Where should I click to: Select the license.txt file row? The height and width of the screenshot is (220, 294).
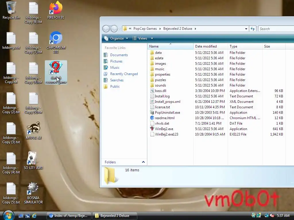point(216,107)
